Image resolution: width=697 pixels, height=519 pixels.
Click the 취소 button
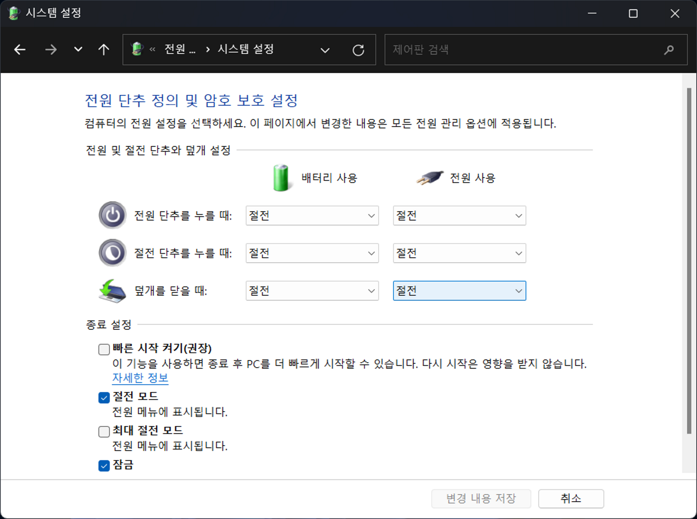[x=571, y=498]
